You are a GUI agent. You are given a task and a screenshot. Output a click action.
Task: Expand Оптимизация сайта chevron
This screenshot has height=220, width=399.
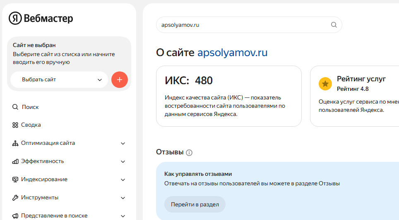(x=123, y=143)
